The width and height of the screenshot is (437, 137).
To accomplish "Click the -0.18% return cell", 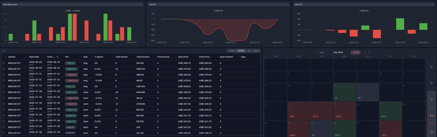I will point(98,80).
